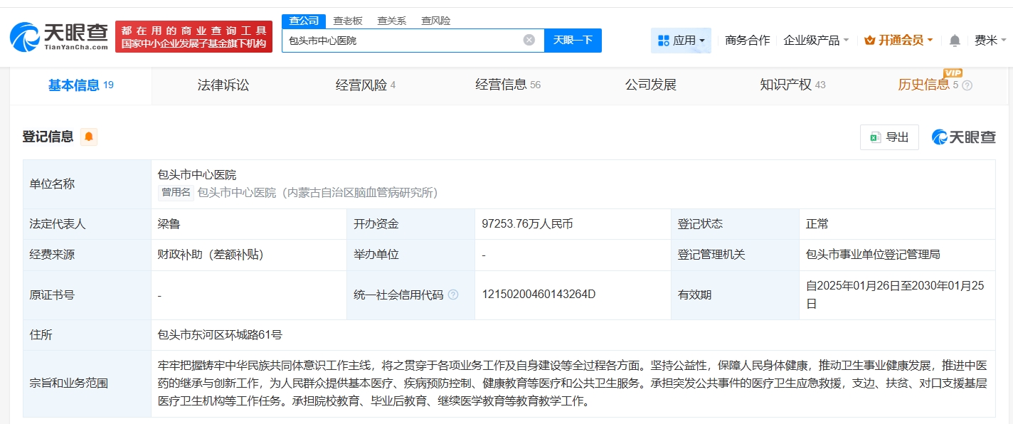This screenshot has width=1013, height=424.
Task: Click the help icon next to 统一社会信用代码
Action: pos(453,295)
